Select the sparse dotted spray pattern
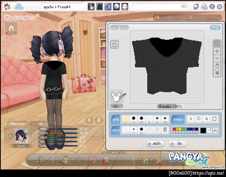226x177 pixels. coord(149,130)
